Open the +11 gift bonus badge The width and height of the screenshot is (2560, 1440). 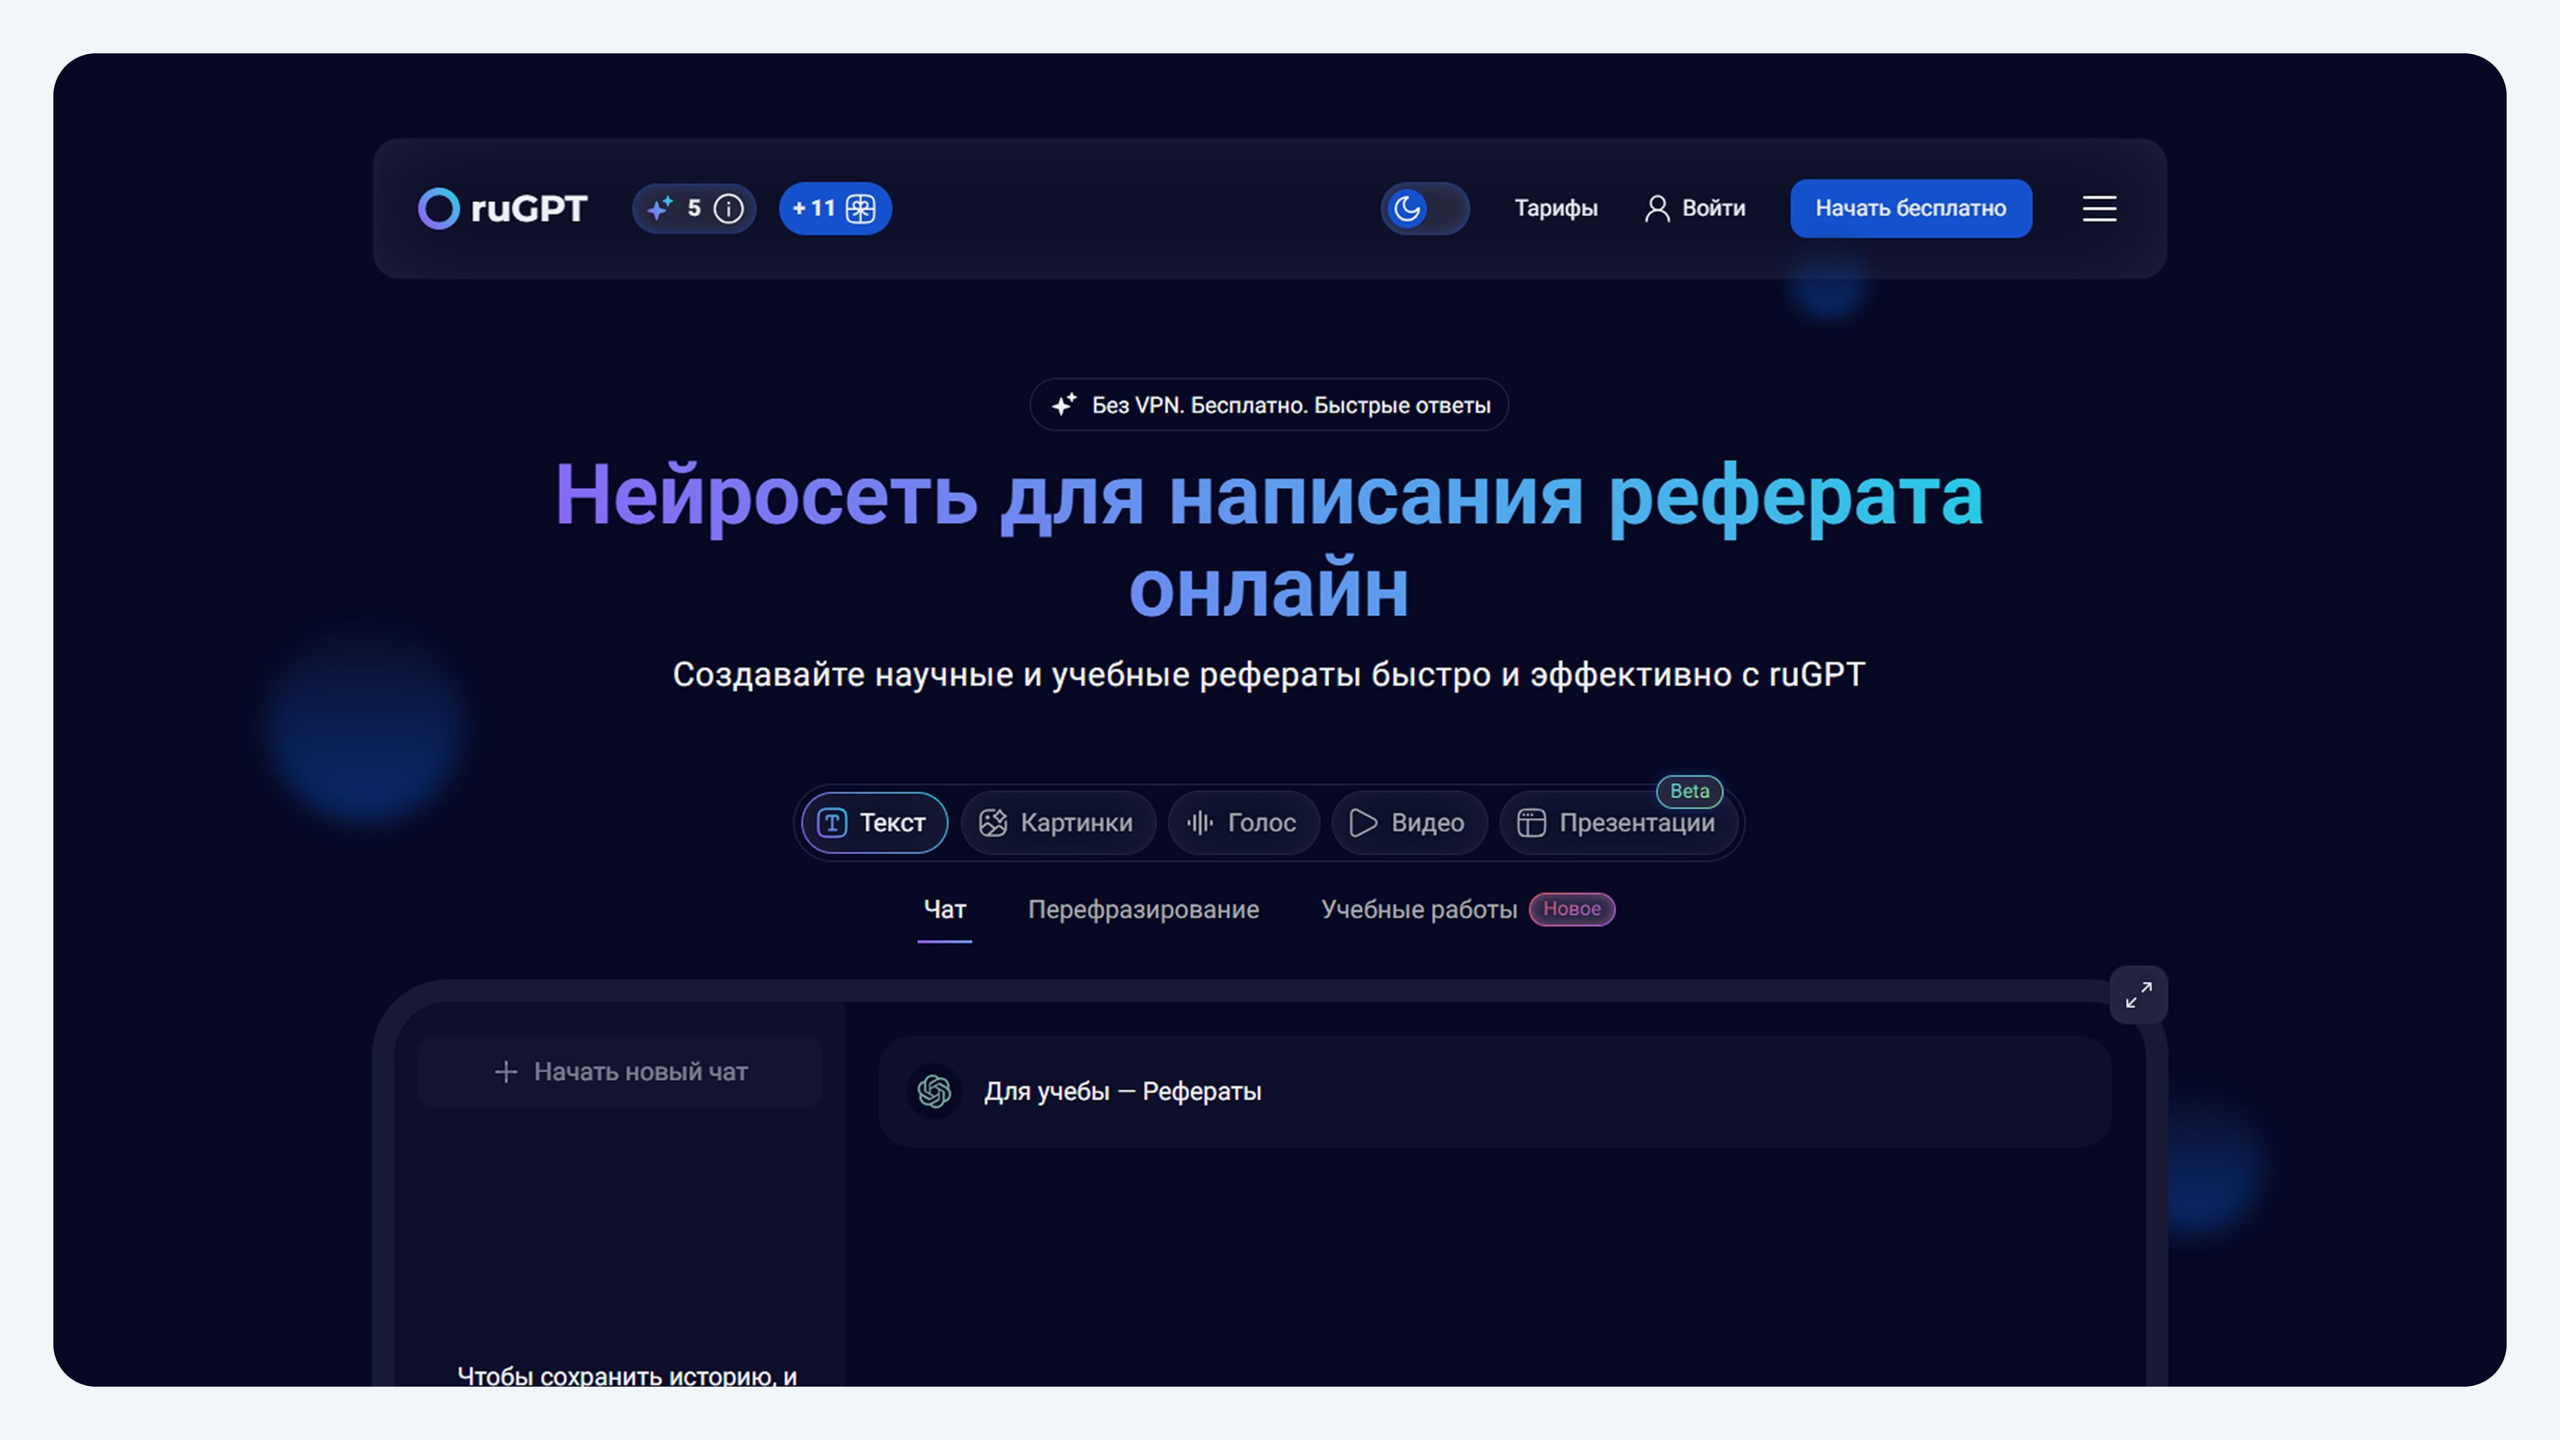tap(834, 209)
